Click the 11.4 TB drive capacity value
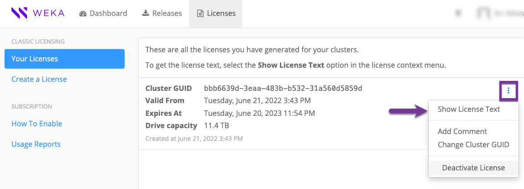This screenshot has height=189, width=524. [x=216, y=125]
